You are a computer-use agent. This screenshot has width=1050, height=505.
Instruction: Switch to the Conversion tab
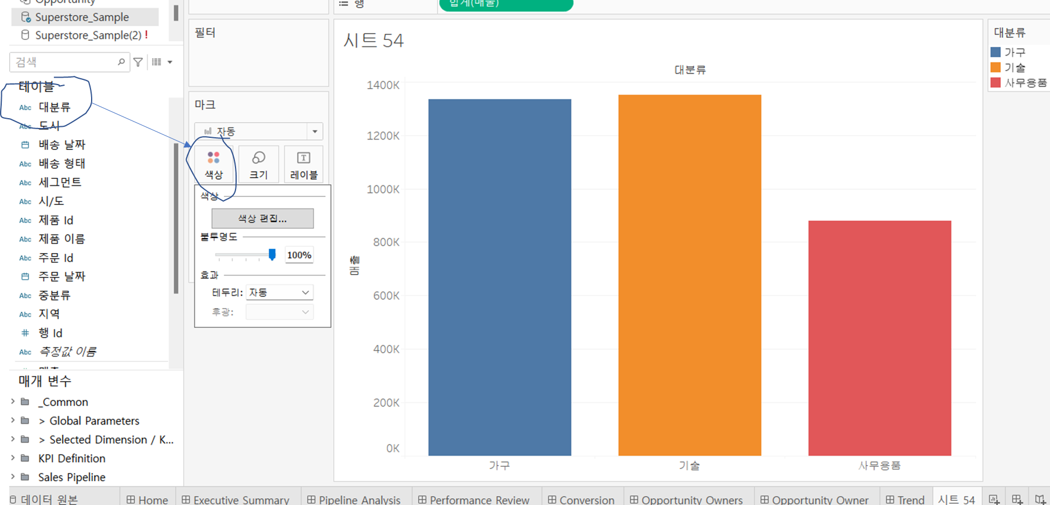point(581,500)
